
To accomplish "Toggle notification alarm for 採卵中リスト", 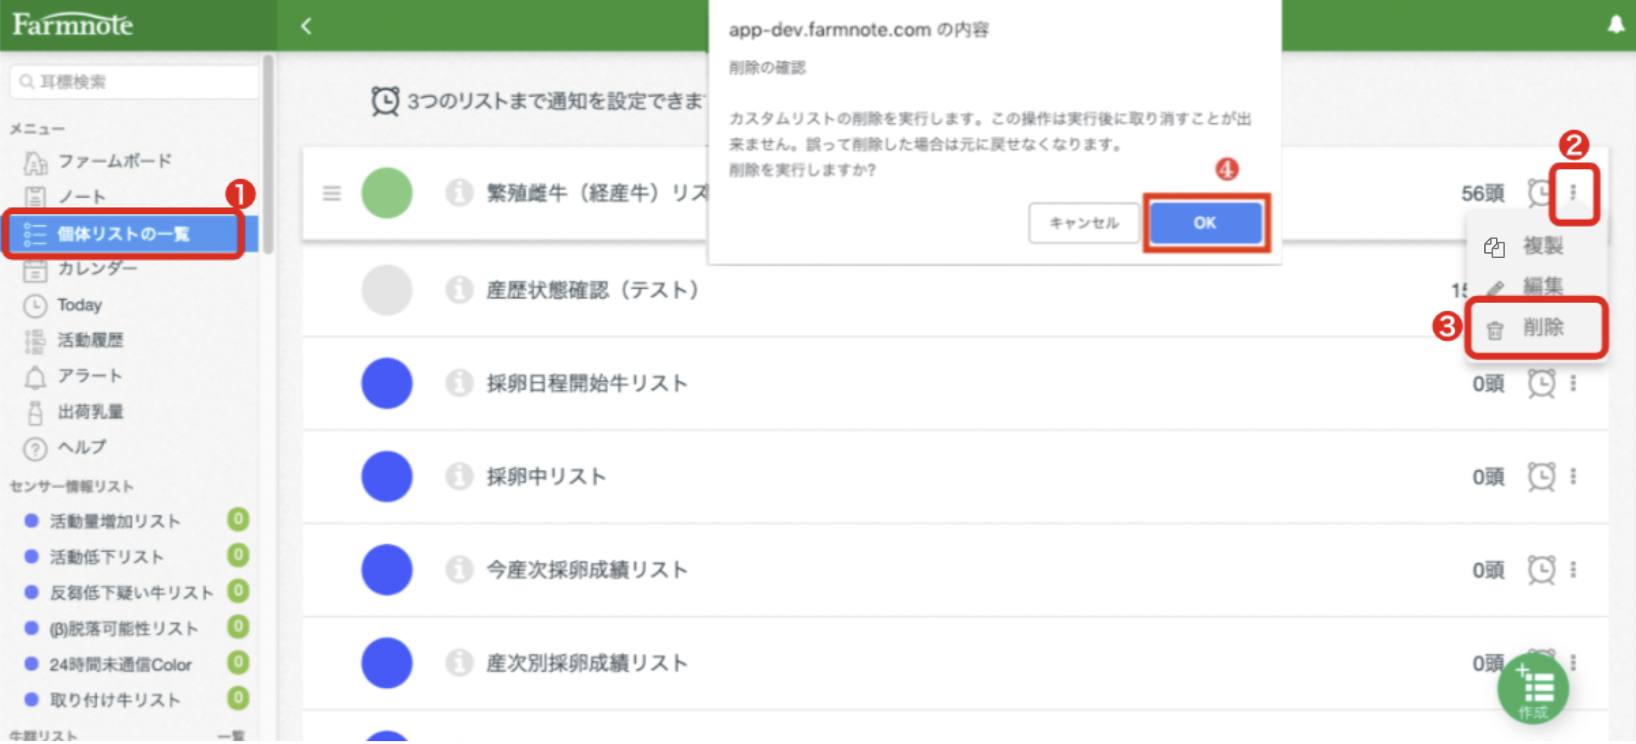I will coord(1542,477).
